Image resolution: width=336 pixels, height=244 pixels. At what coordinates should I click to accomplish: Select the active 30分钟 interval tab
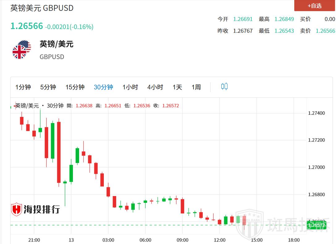point(103,87)
